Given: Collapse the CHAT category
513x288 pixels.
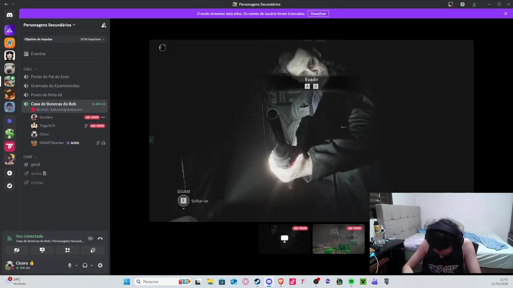Looking at the screenshot, I should pos(30,157).
